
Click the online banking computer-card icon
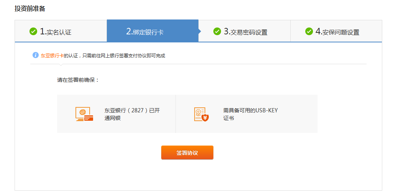tap(85, 114)
